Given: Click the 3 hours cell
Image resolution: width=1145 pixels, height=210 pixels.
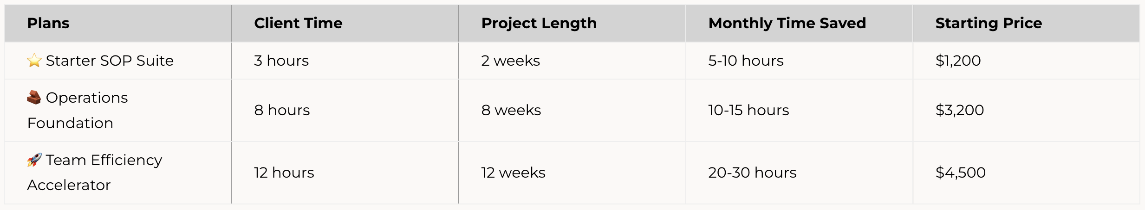Looking at the screenshot, I should (281, 61).
